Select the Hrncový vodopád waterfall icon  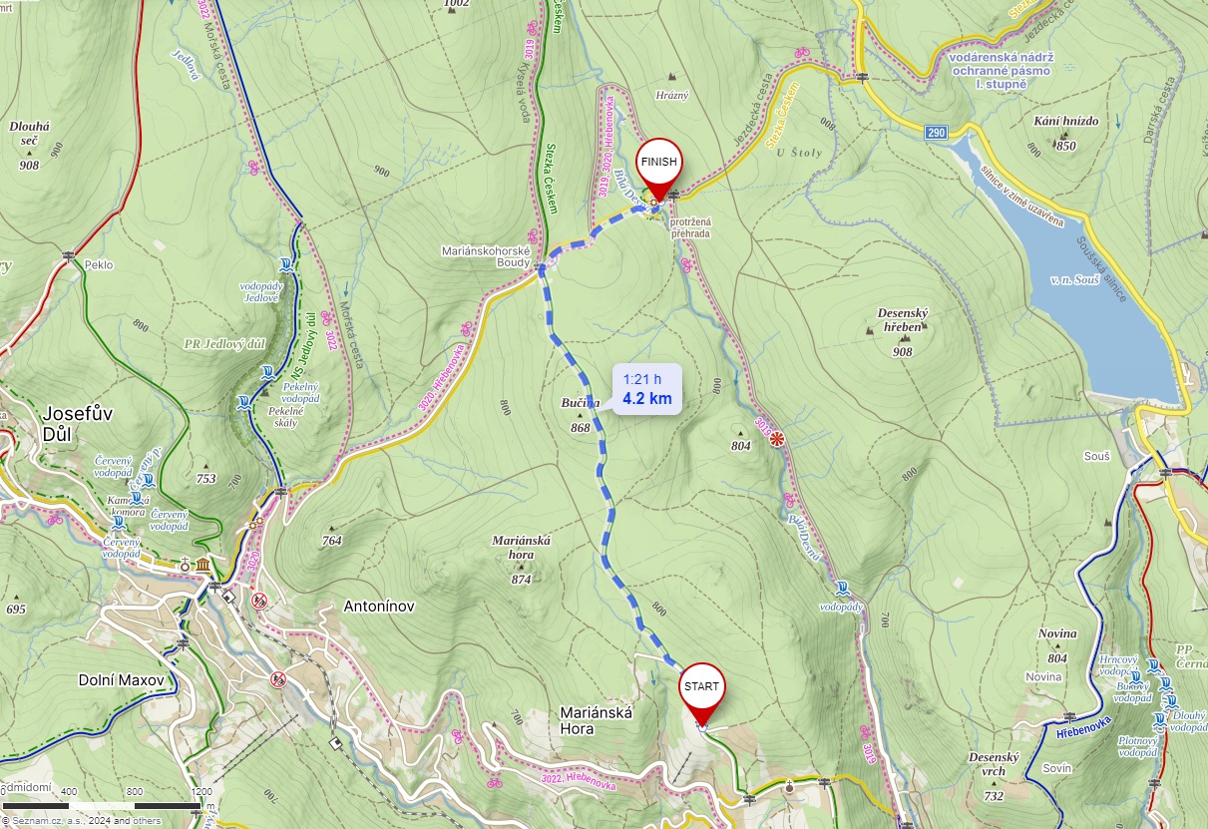click(x=1154, y=666)
